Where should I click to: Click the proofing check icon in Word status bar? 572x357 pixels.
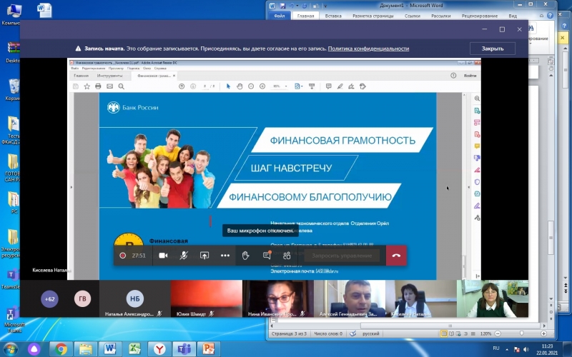(x=352, y=333)
